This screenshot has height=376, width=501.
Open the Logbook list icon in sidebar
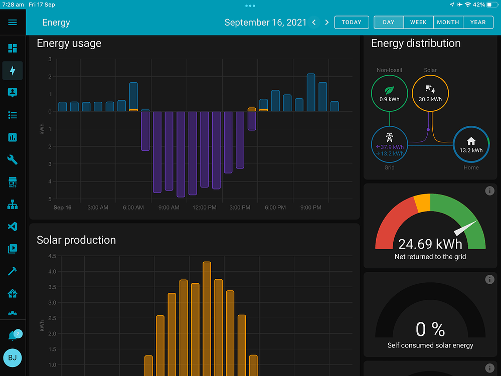click(x=13, y=115)
